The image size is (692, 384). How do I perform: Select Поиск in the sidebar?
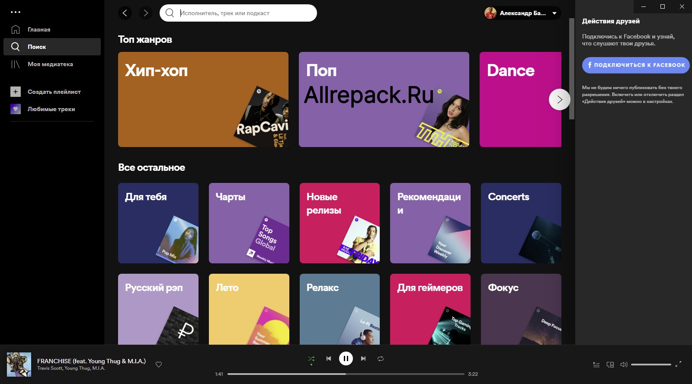52,47
